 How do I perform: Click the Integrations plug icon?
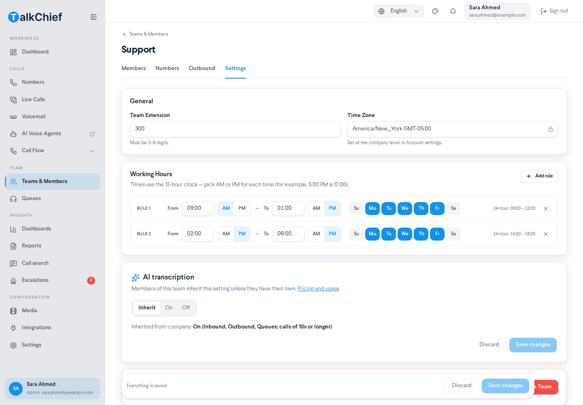pyautogui.click(x=13, y=328)
